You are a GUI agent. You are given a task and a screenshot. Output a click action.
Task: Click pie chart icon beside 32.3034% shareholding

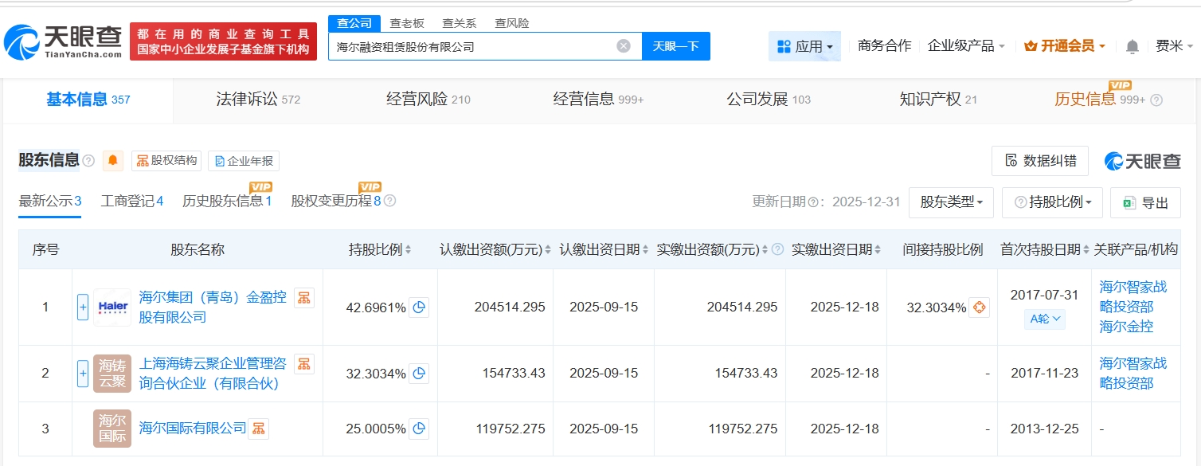419,373
